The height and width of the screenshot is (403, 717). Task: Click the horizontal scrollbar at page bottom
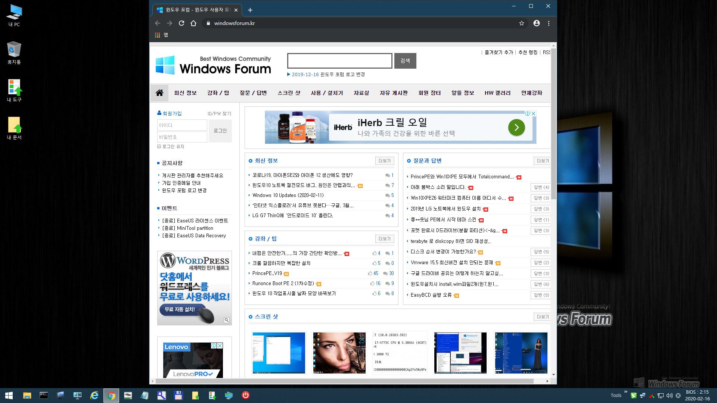coord(345,381)
